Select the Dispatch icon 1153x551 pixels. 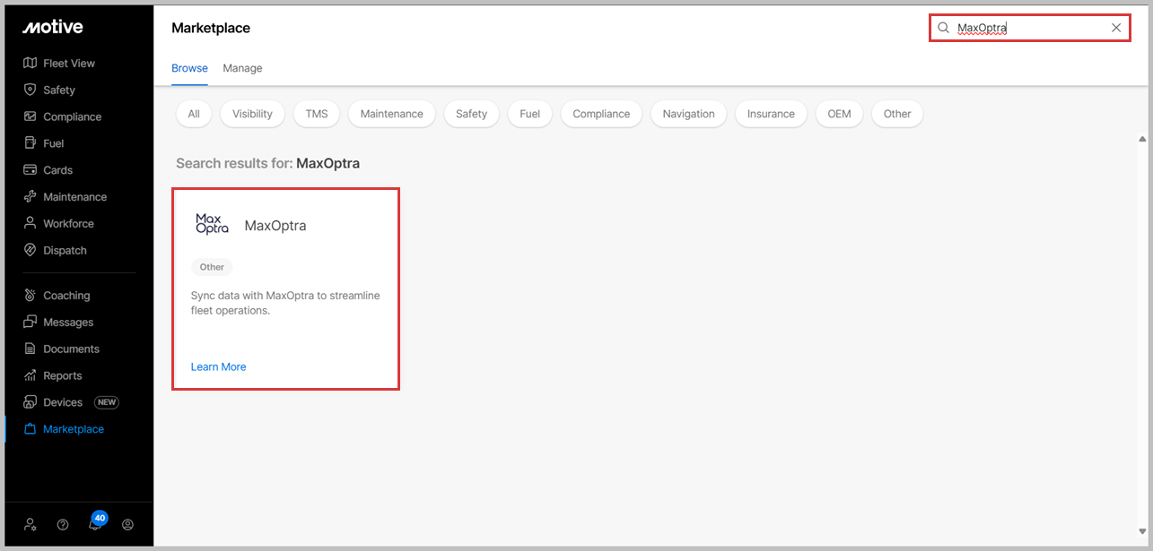pos(30,251)
